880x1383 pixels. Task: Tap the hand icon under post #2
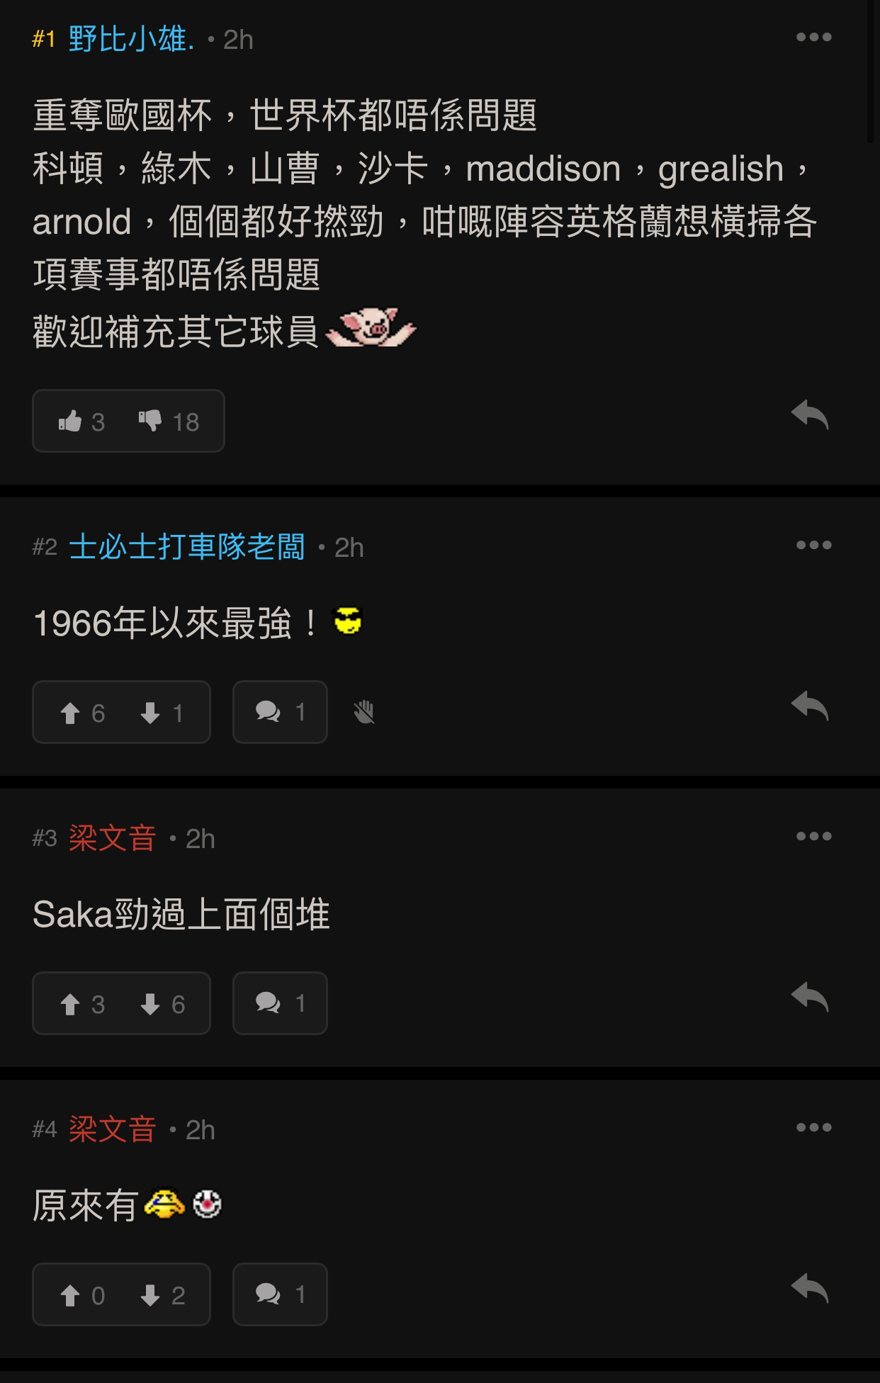363,712
